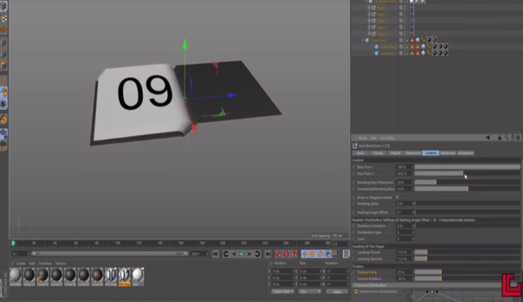The image size is (523, 302).
Task: Switch to the Dimension tab
Action: coord(413,153)
